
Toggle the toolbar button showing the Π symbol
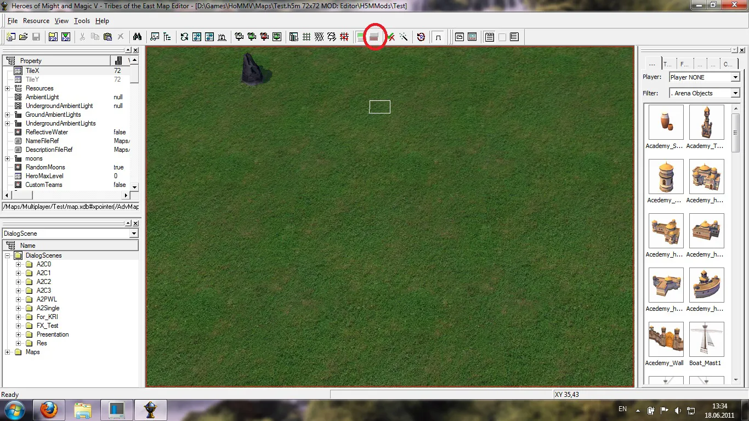coord(438,37)
